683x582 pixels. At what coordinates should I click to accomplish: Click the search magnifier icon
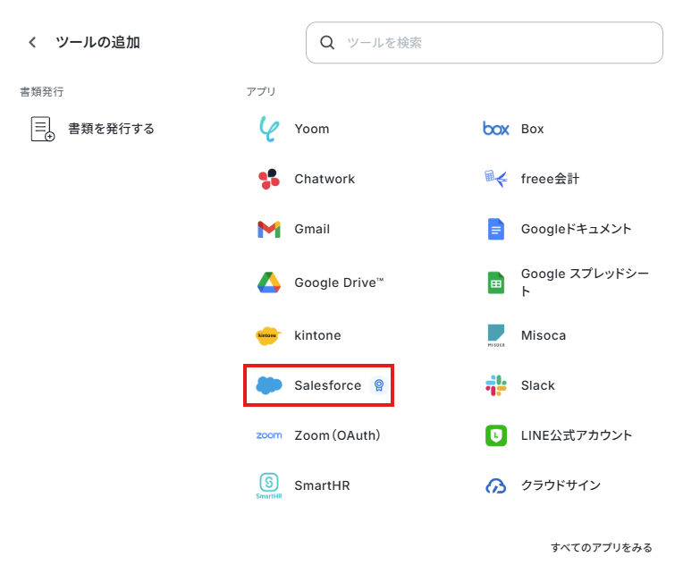click(x=327, y=43)
